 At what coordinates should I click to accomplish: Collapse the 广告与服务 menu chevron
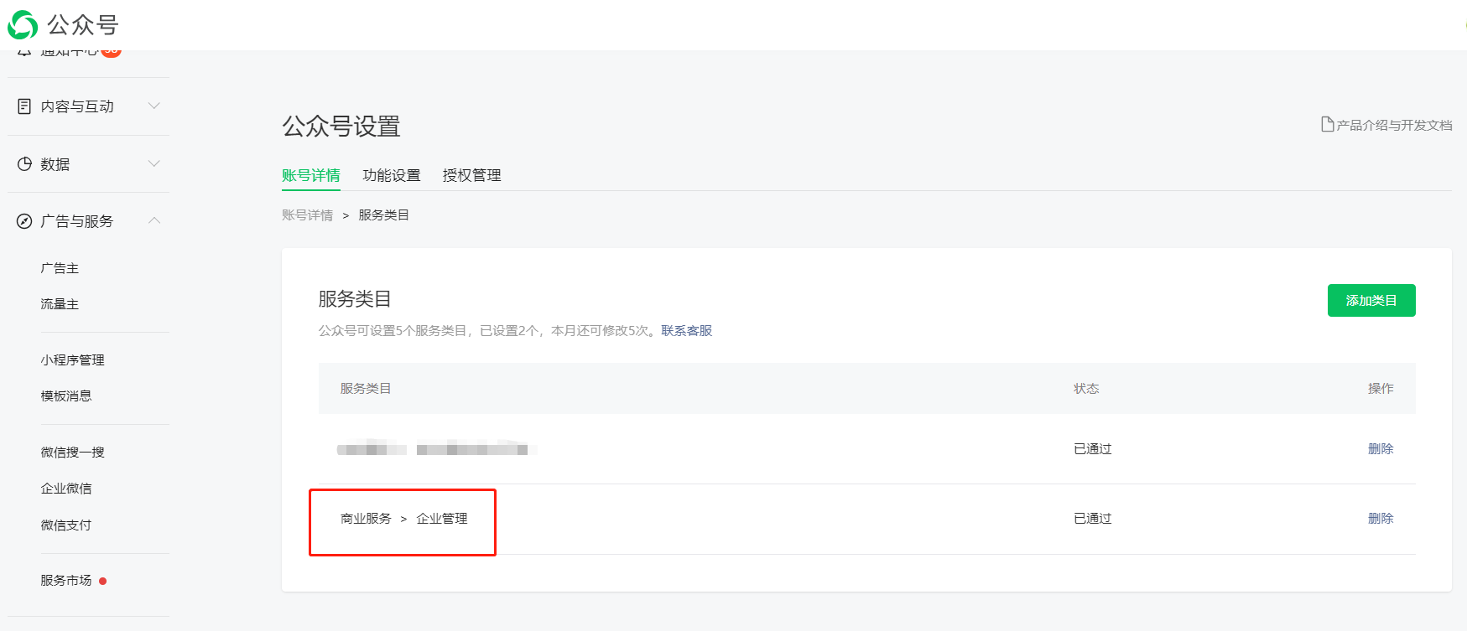[x=154, y=220]
